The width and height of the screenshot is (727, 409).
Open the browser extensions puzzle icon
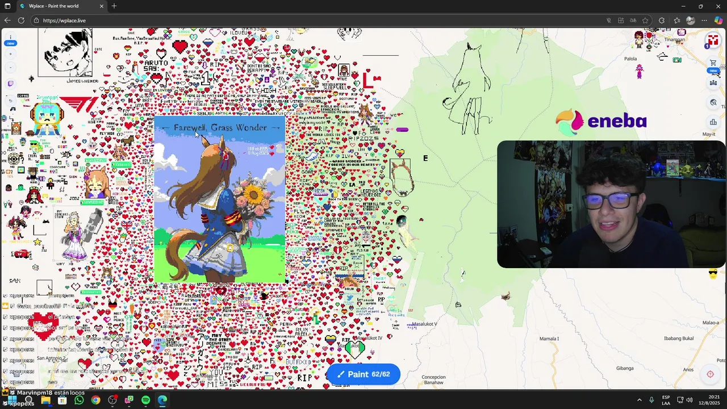[662, 20]
